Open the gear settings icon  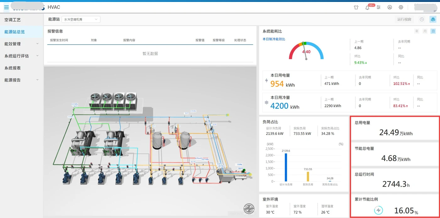click(401, 7)
